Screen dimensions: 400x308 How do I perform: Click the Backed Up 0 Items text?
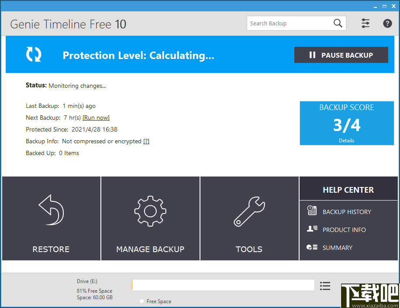point(52,153)
